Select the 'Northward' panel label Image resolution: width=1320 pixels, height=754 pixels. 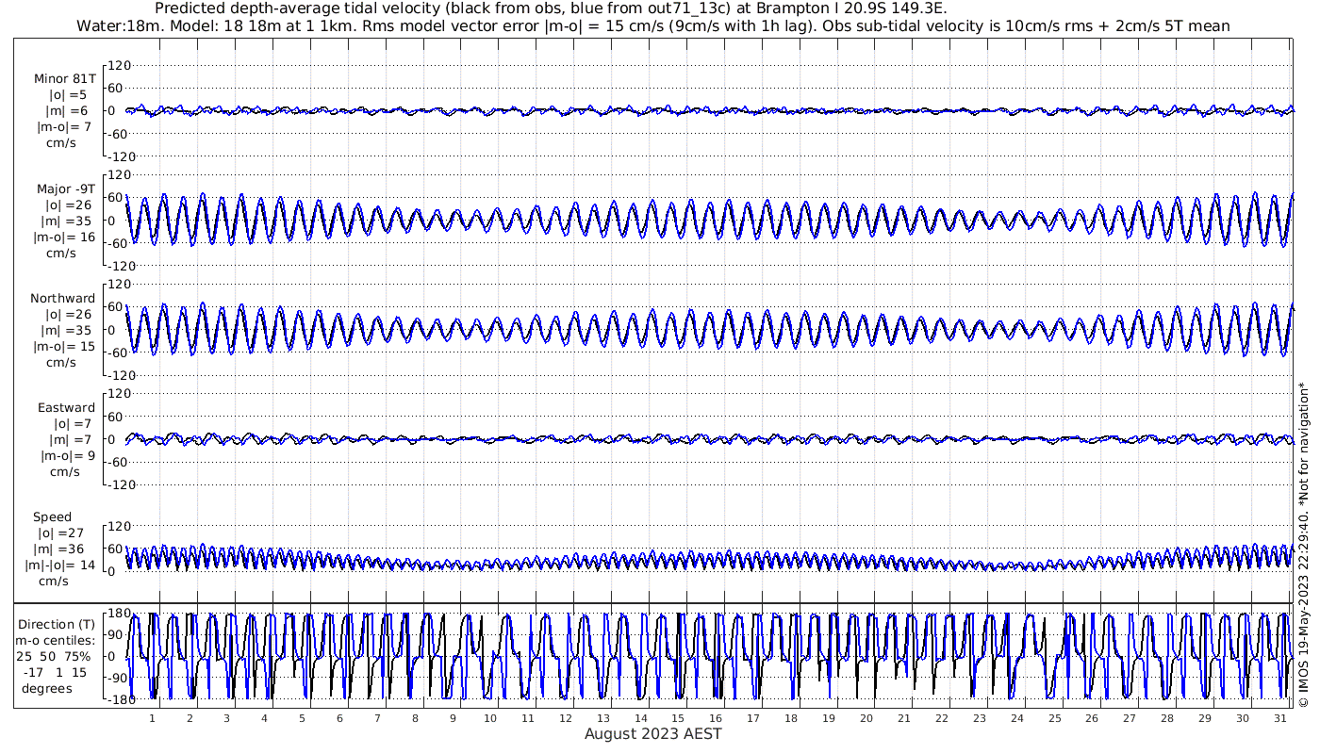[x=62, y=299]
